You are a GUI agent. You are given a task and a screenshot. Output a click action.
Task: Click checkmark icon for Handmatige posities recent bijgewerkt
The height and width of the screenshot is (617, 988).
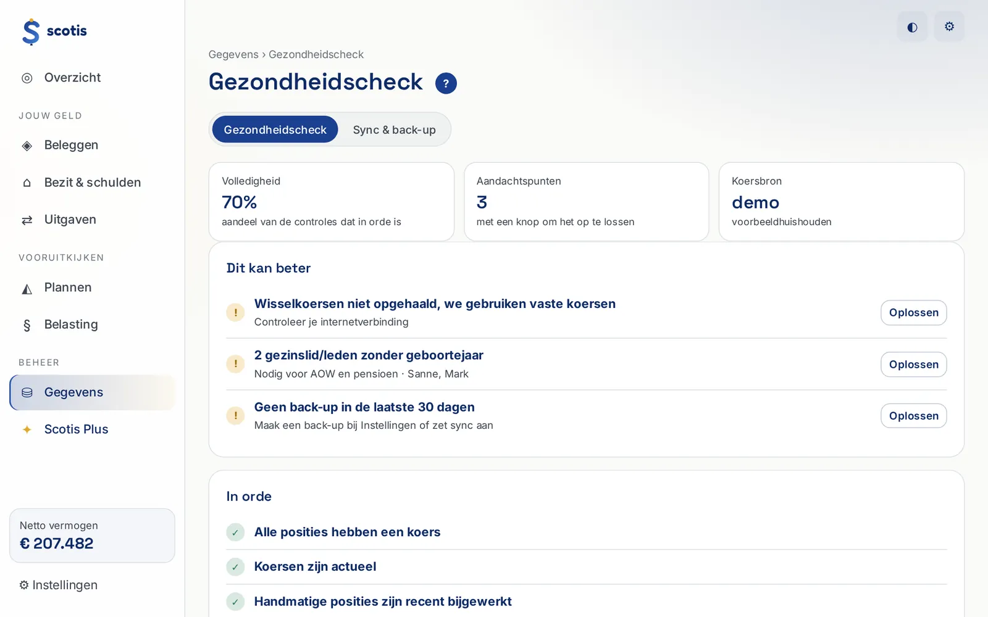[235, 602]
